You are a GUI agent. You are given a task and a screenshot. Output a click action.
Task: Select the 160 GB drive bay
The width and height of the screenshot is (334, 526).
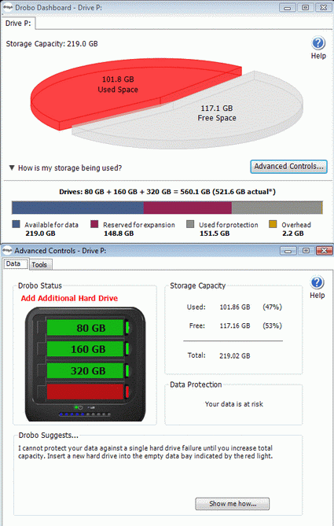(x=85, y=349)
